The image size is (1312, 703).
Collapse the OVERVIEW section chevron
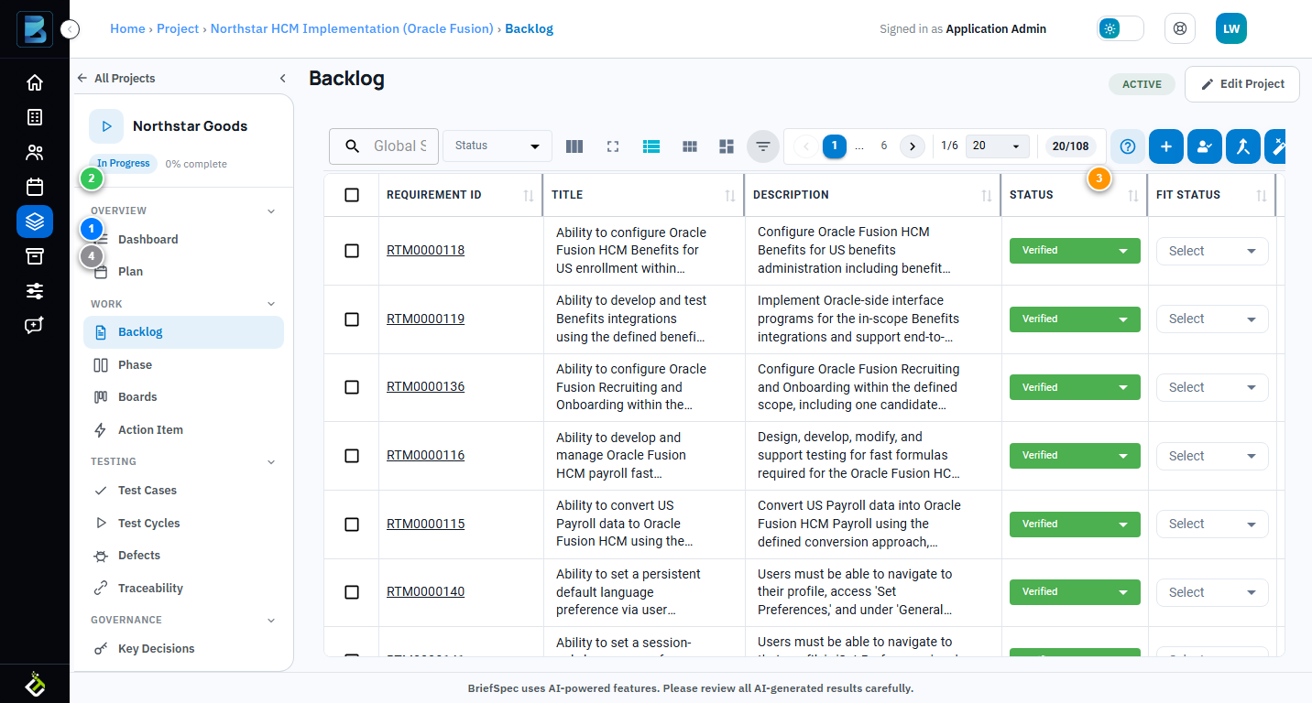[271, 211]
